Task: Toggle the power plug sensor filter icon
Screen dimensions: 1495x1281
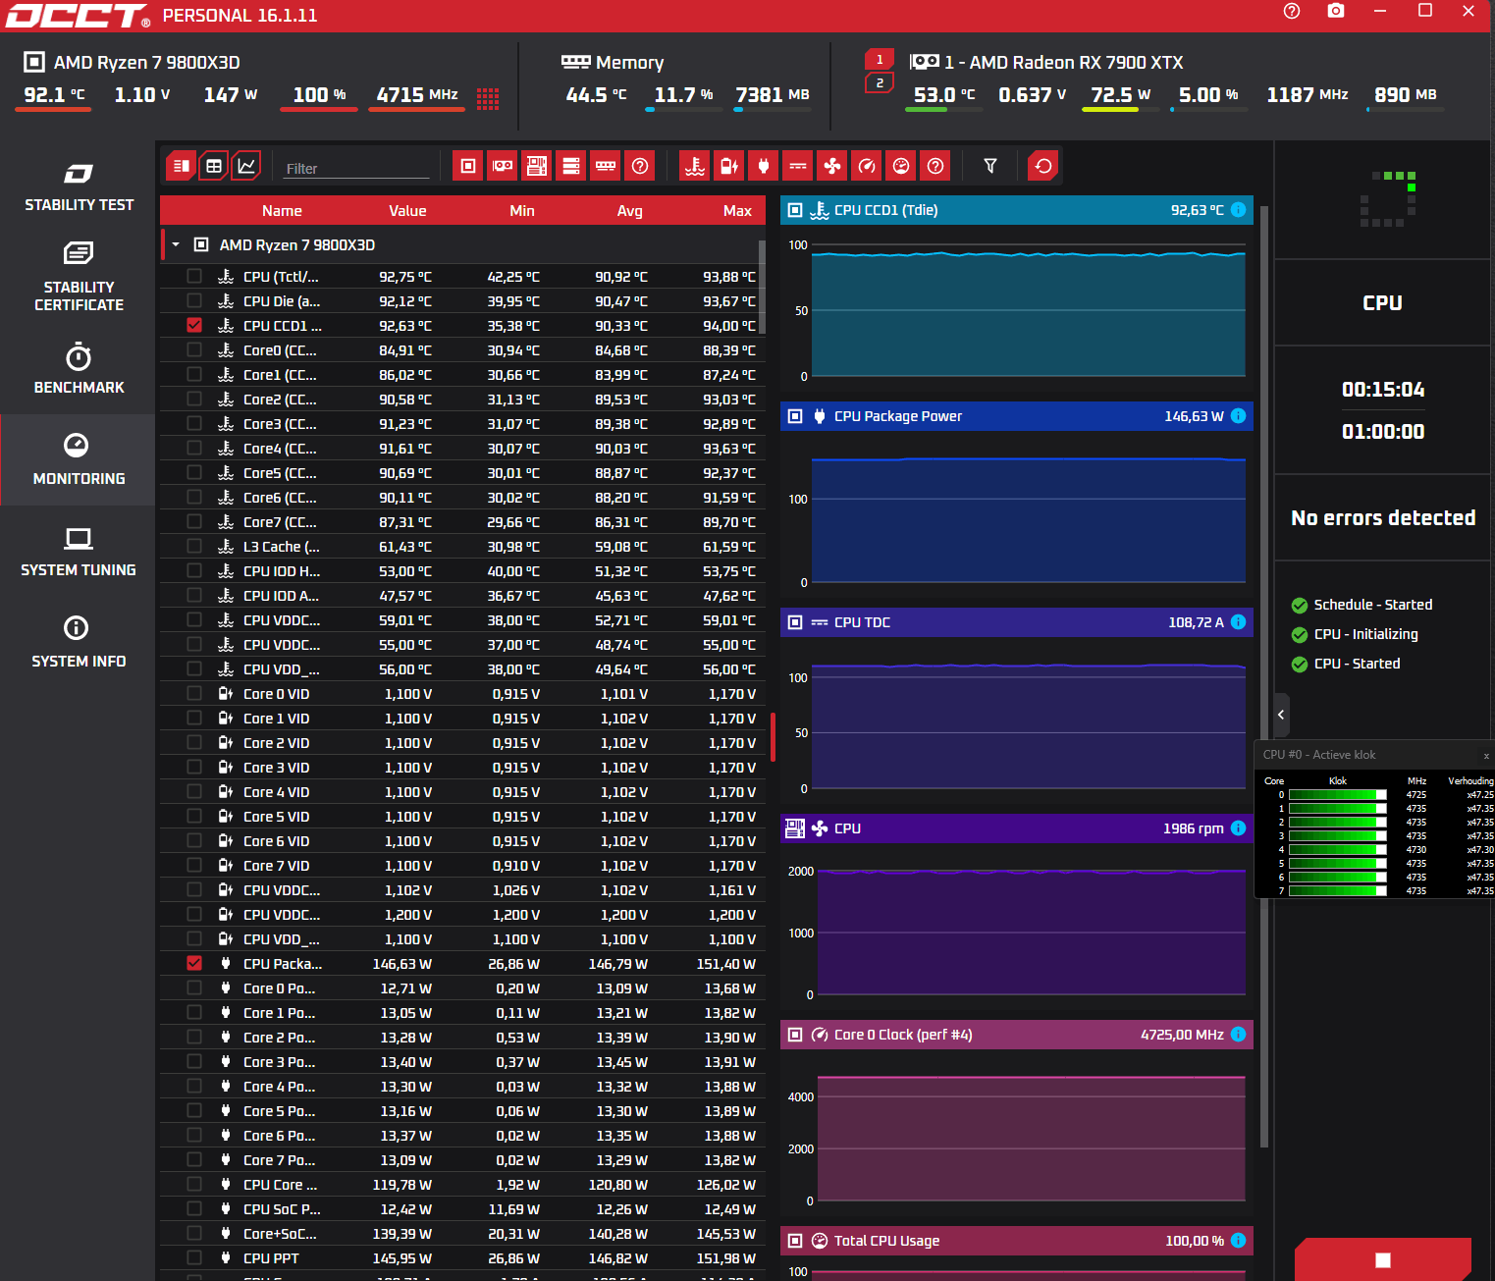Action: click(x=764, y=166)
